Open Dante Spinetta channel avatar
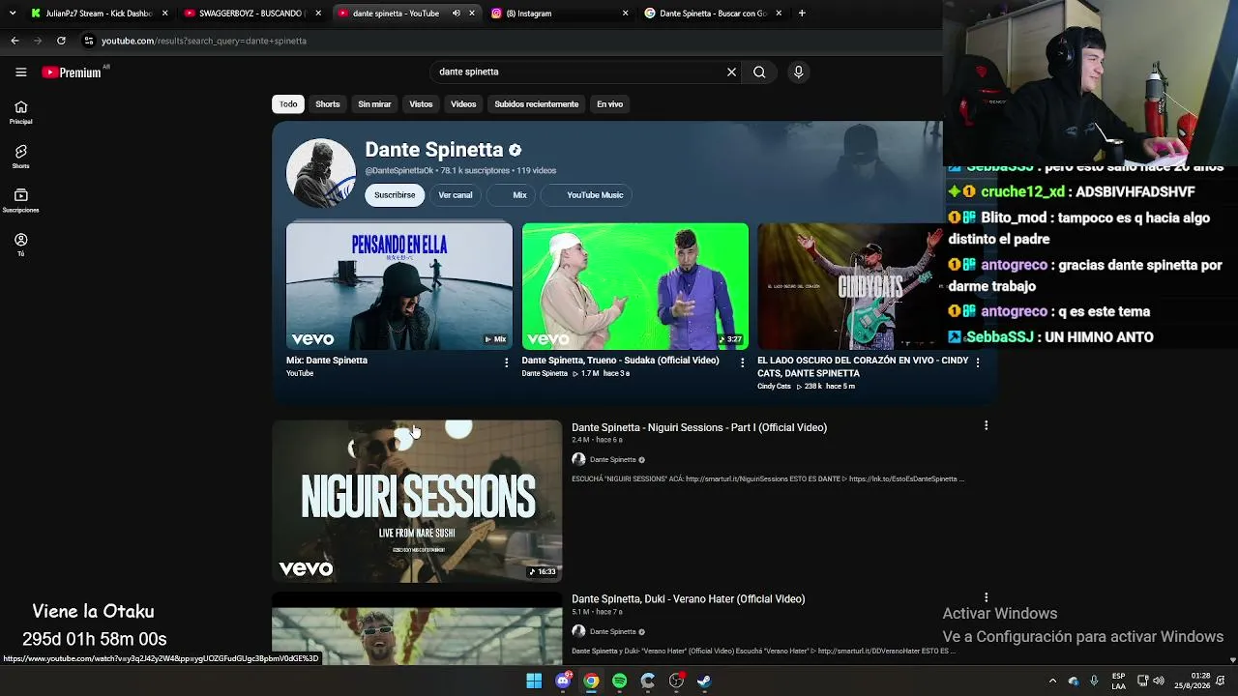The width and height of the screenshot is (1238, 696). point(321,173)
